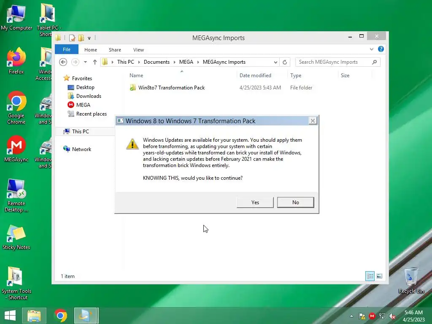Click Yes to continue transformation

[x=255, y=202]
